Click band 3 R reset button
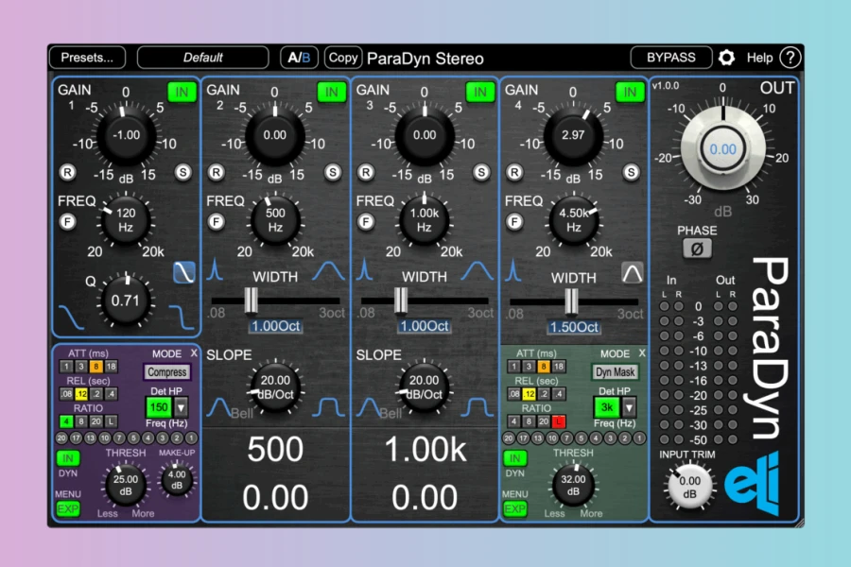This screenshot has width=851, height=567. click(x=366, y=173)
